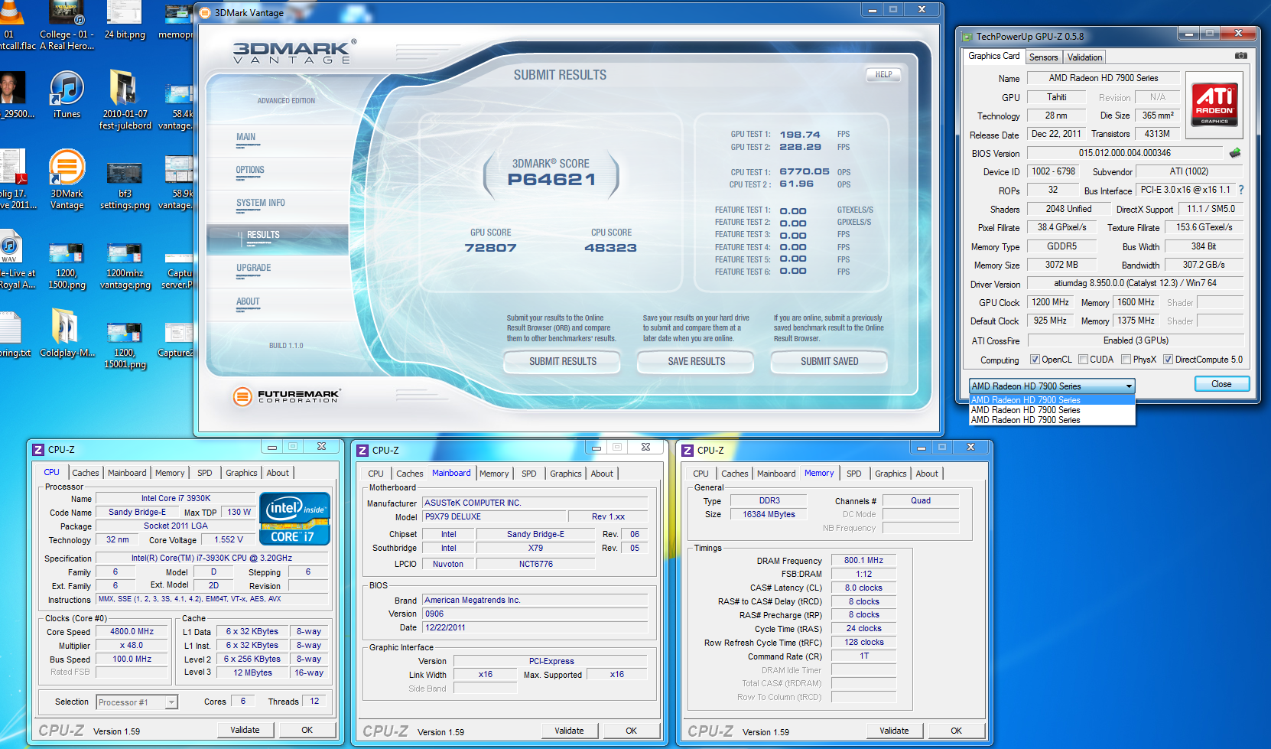The width and height of the screenshot is (1271, 749).
Task: Click the CPU SCORE 48323 value
Action: point(610,248)
